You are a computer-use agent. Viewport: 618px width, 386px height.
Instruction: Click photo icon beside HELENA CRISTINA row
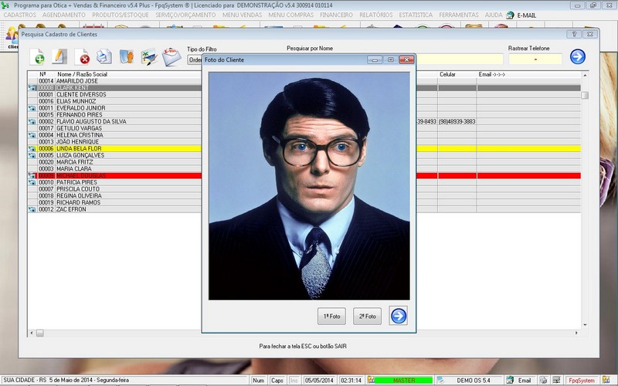click(32, 135)
